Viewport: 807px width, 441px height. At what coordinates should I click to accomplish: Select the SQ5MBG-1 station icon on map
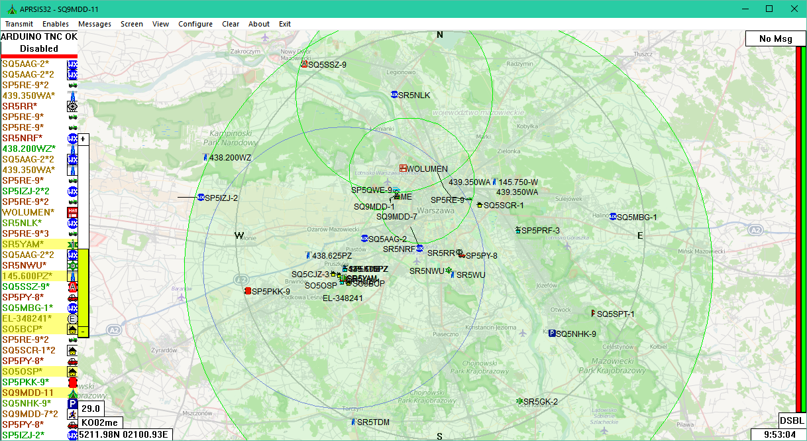[x=613, y=217]
